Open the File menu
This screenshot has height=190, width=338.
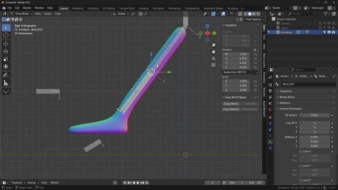[10, 8]
